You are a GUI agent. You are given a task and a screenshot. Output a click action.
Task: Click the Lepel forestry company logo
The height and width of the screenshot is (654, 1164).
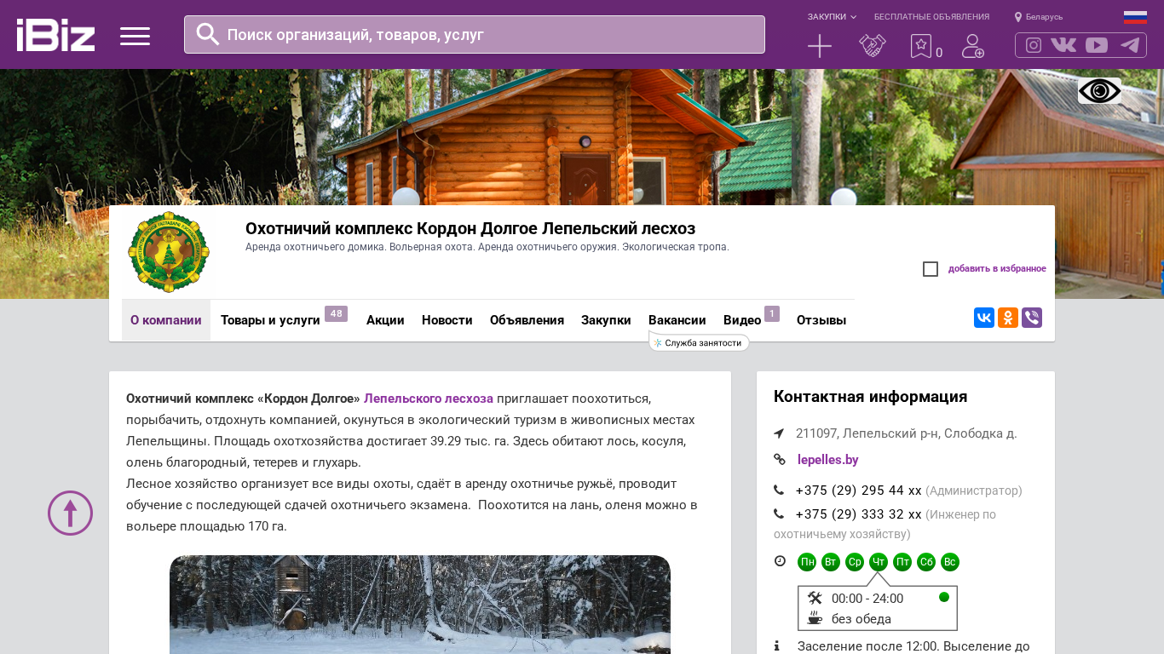click(169, 252)
